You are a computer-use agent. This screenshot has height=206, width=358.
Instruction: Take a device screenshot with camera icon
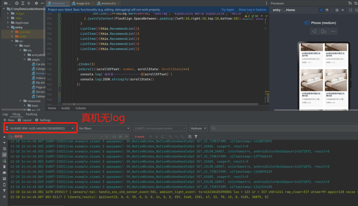coord(5,172)
